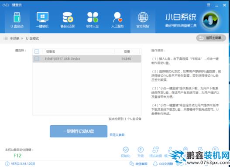Click the F12 boot hotkey text

click(x=17, y=156)
